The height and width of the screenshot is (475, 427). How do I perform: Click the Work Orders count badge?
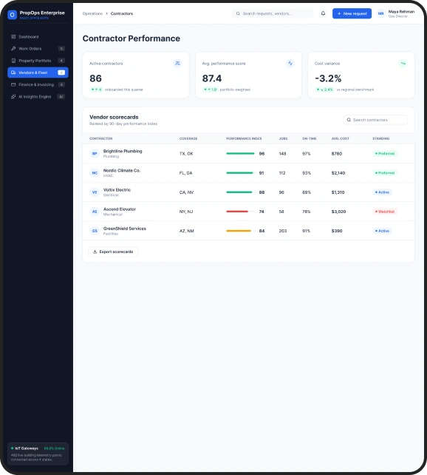[x=61, y=49]
